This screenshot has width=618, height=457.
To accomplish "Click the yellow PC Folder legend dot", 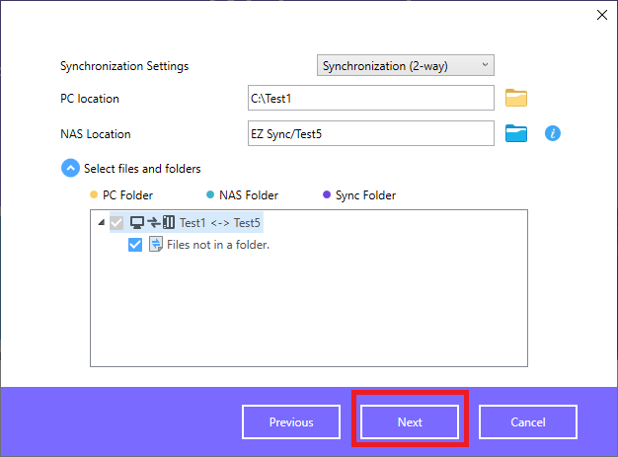I will pyautogui.click(x=94, y=195).
